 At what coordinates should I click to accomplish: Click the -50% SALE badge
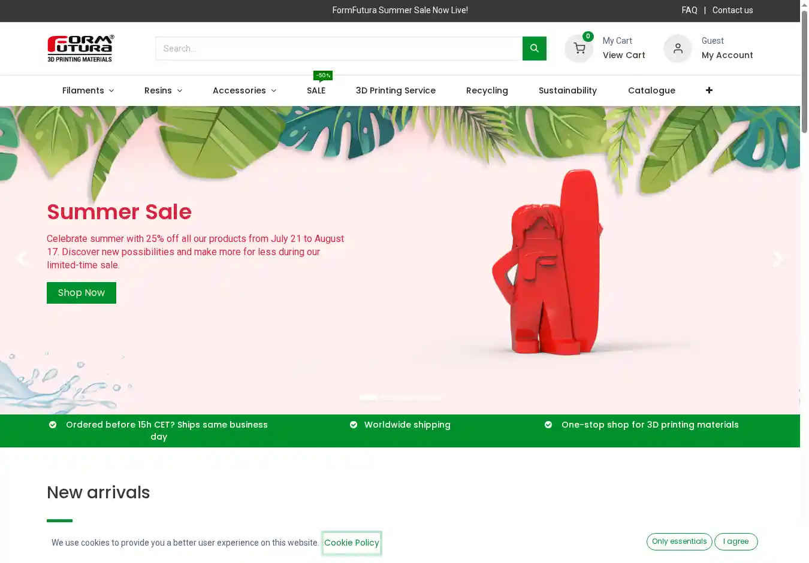(x=323, y=75)
